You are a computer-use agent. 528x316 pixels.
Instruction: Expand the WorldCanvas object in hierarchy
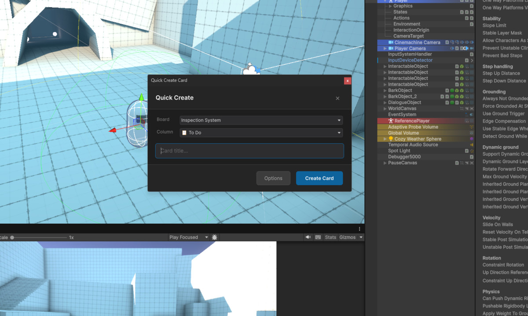click(385, 109)
